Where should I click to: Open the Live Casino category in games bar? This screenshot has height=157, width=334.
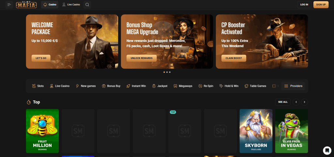point(60,86)
